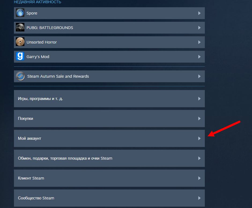Viewport: 252px width, 208px height.
Task: Open the Клиент Steam category
Action: (109, 178)
